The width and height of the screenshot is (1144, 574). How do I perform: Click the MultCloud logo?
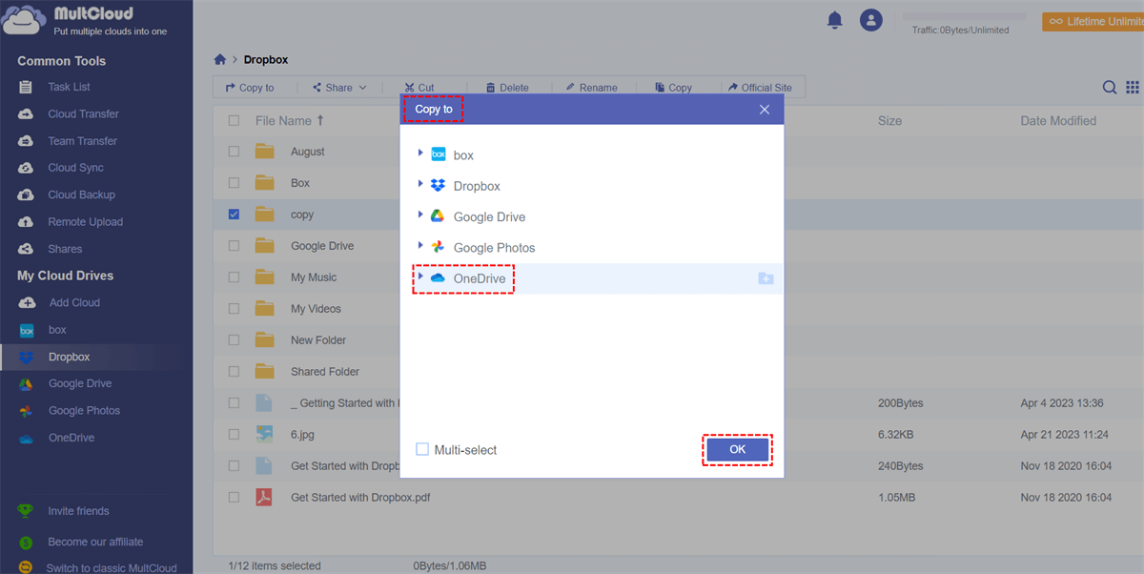[x=86, y=22]
